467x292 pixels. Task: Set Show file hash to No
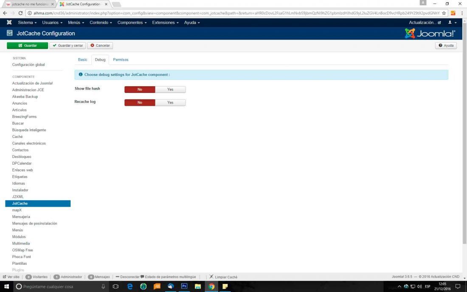click(x=140, y=89)
